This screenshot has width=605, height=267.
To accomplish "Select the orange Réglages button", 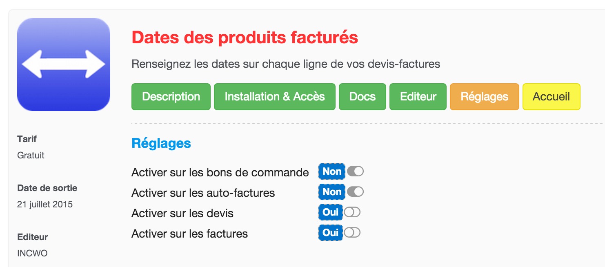I will (485, 97).
